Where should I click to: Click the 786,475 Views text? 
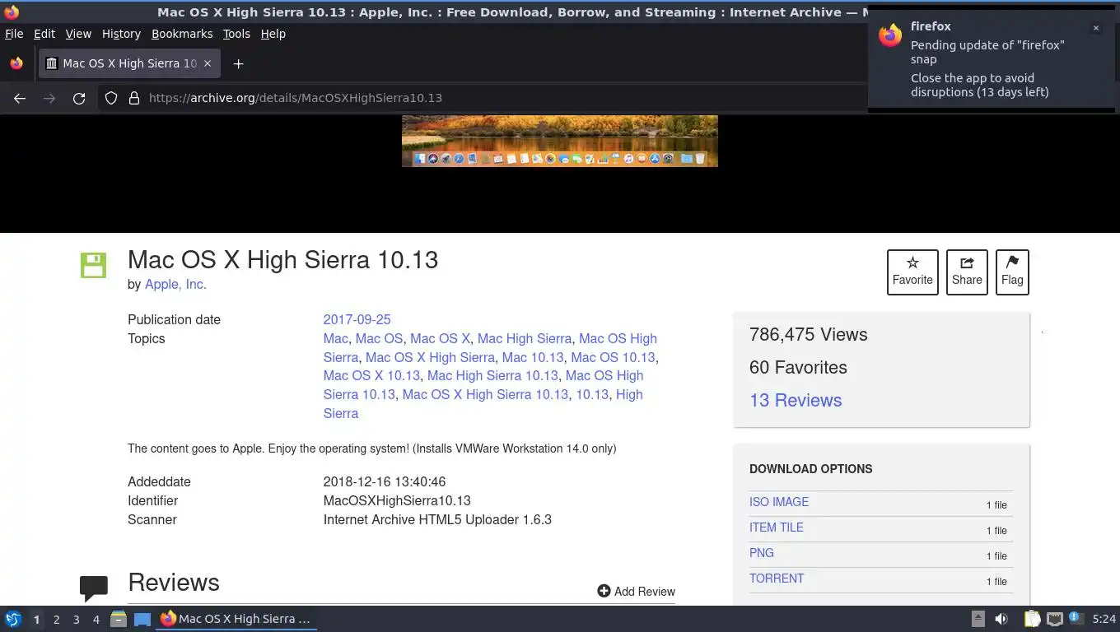coord(809,334)
